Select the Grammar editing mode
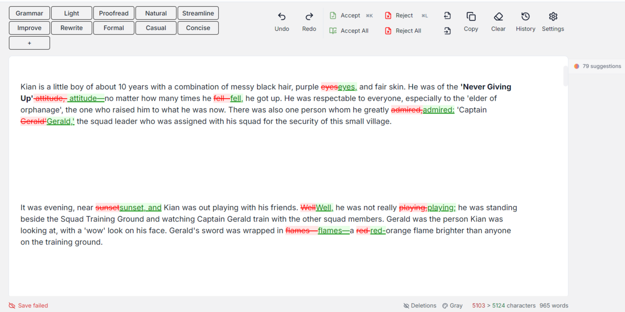The height and width of the screenshot is (312, 625). 30,13
